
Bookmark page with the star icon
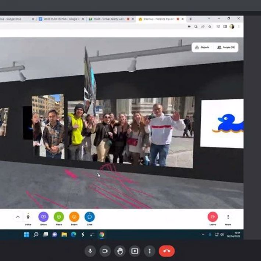pyautogui.click(x=210, y=26)
